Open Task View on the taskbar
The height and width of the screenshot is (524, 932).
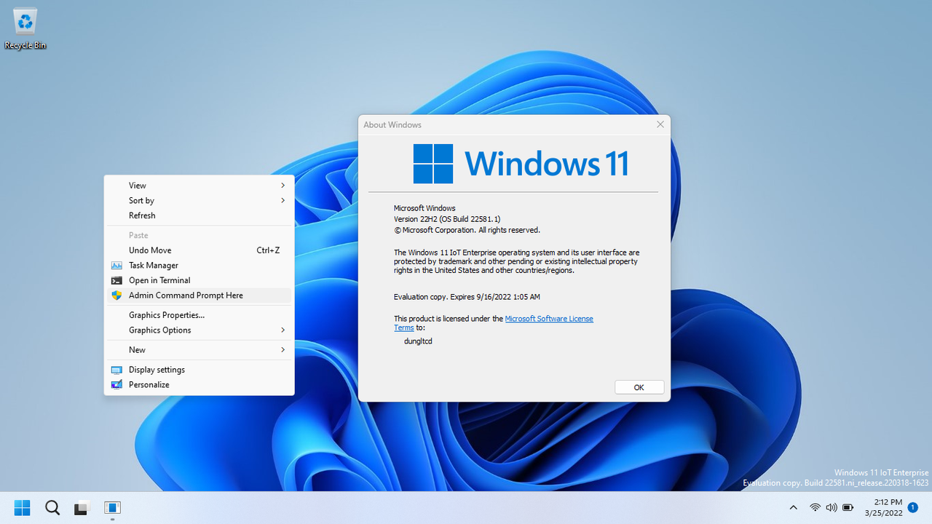pos(82,507)
